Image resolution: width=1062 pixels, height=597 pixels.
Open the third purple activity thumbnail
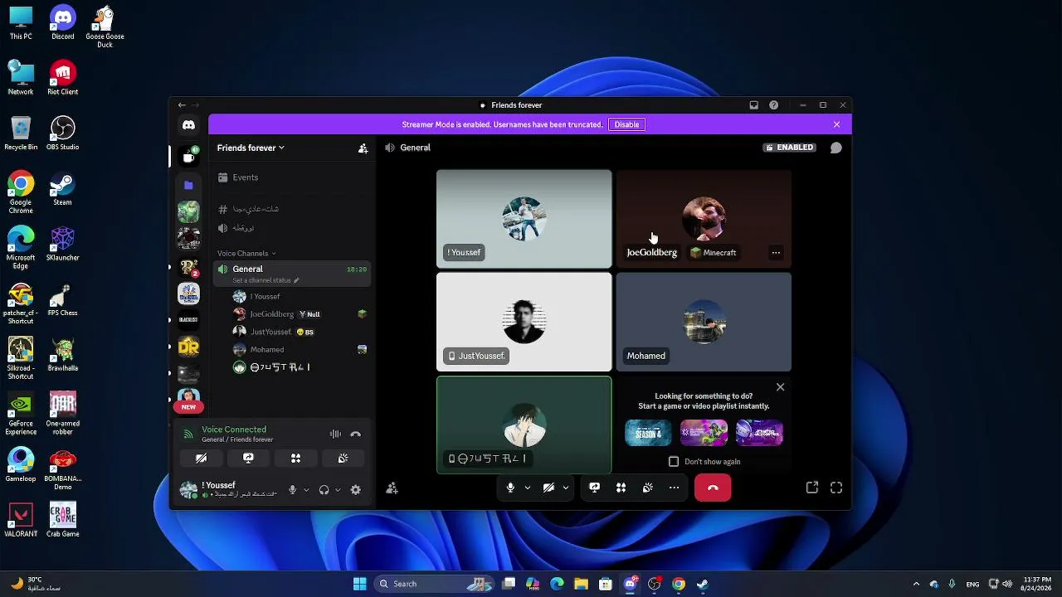pos(759,433)
